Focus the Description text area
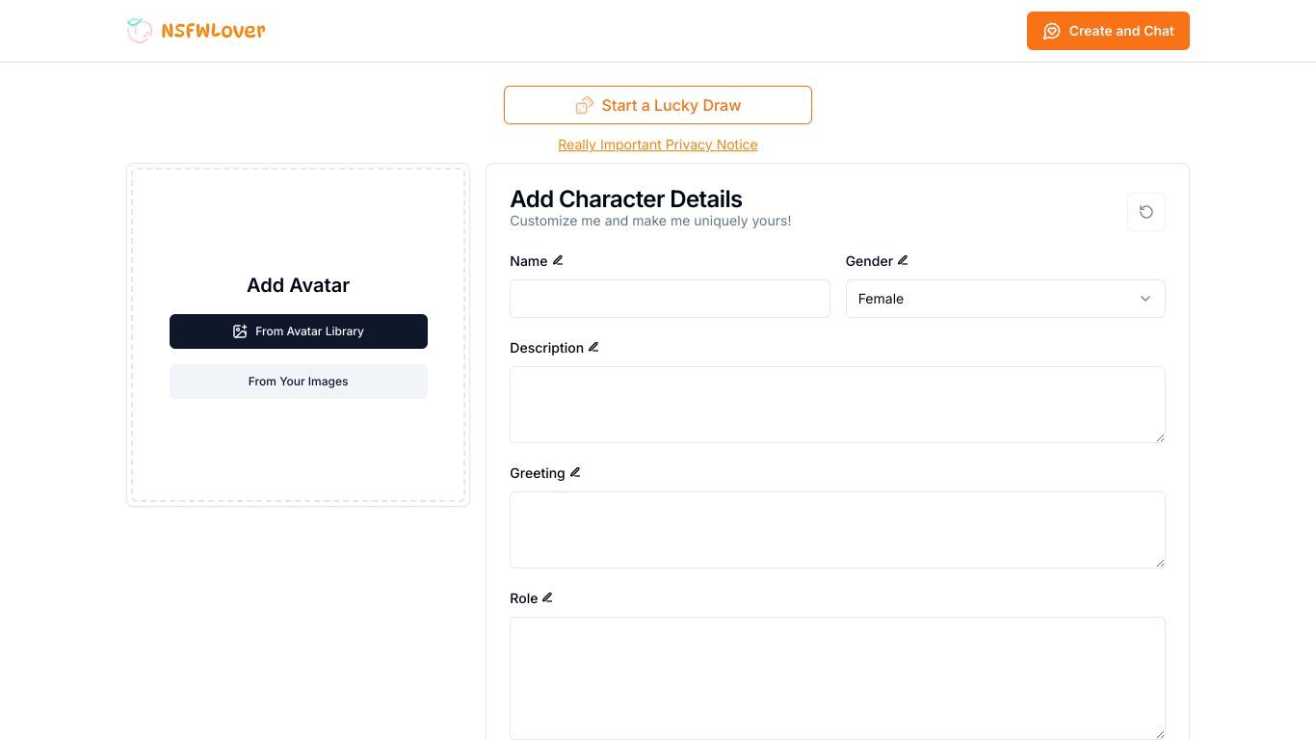This screenshot has width=1316, height=740. point(837,405)
